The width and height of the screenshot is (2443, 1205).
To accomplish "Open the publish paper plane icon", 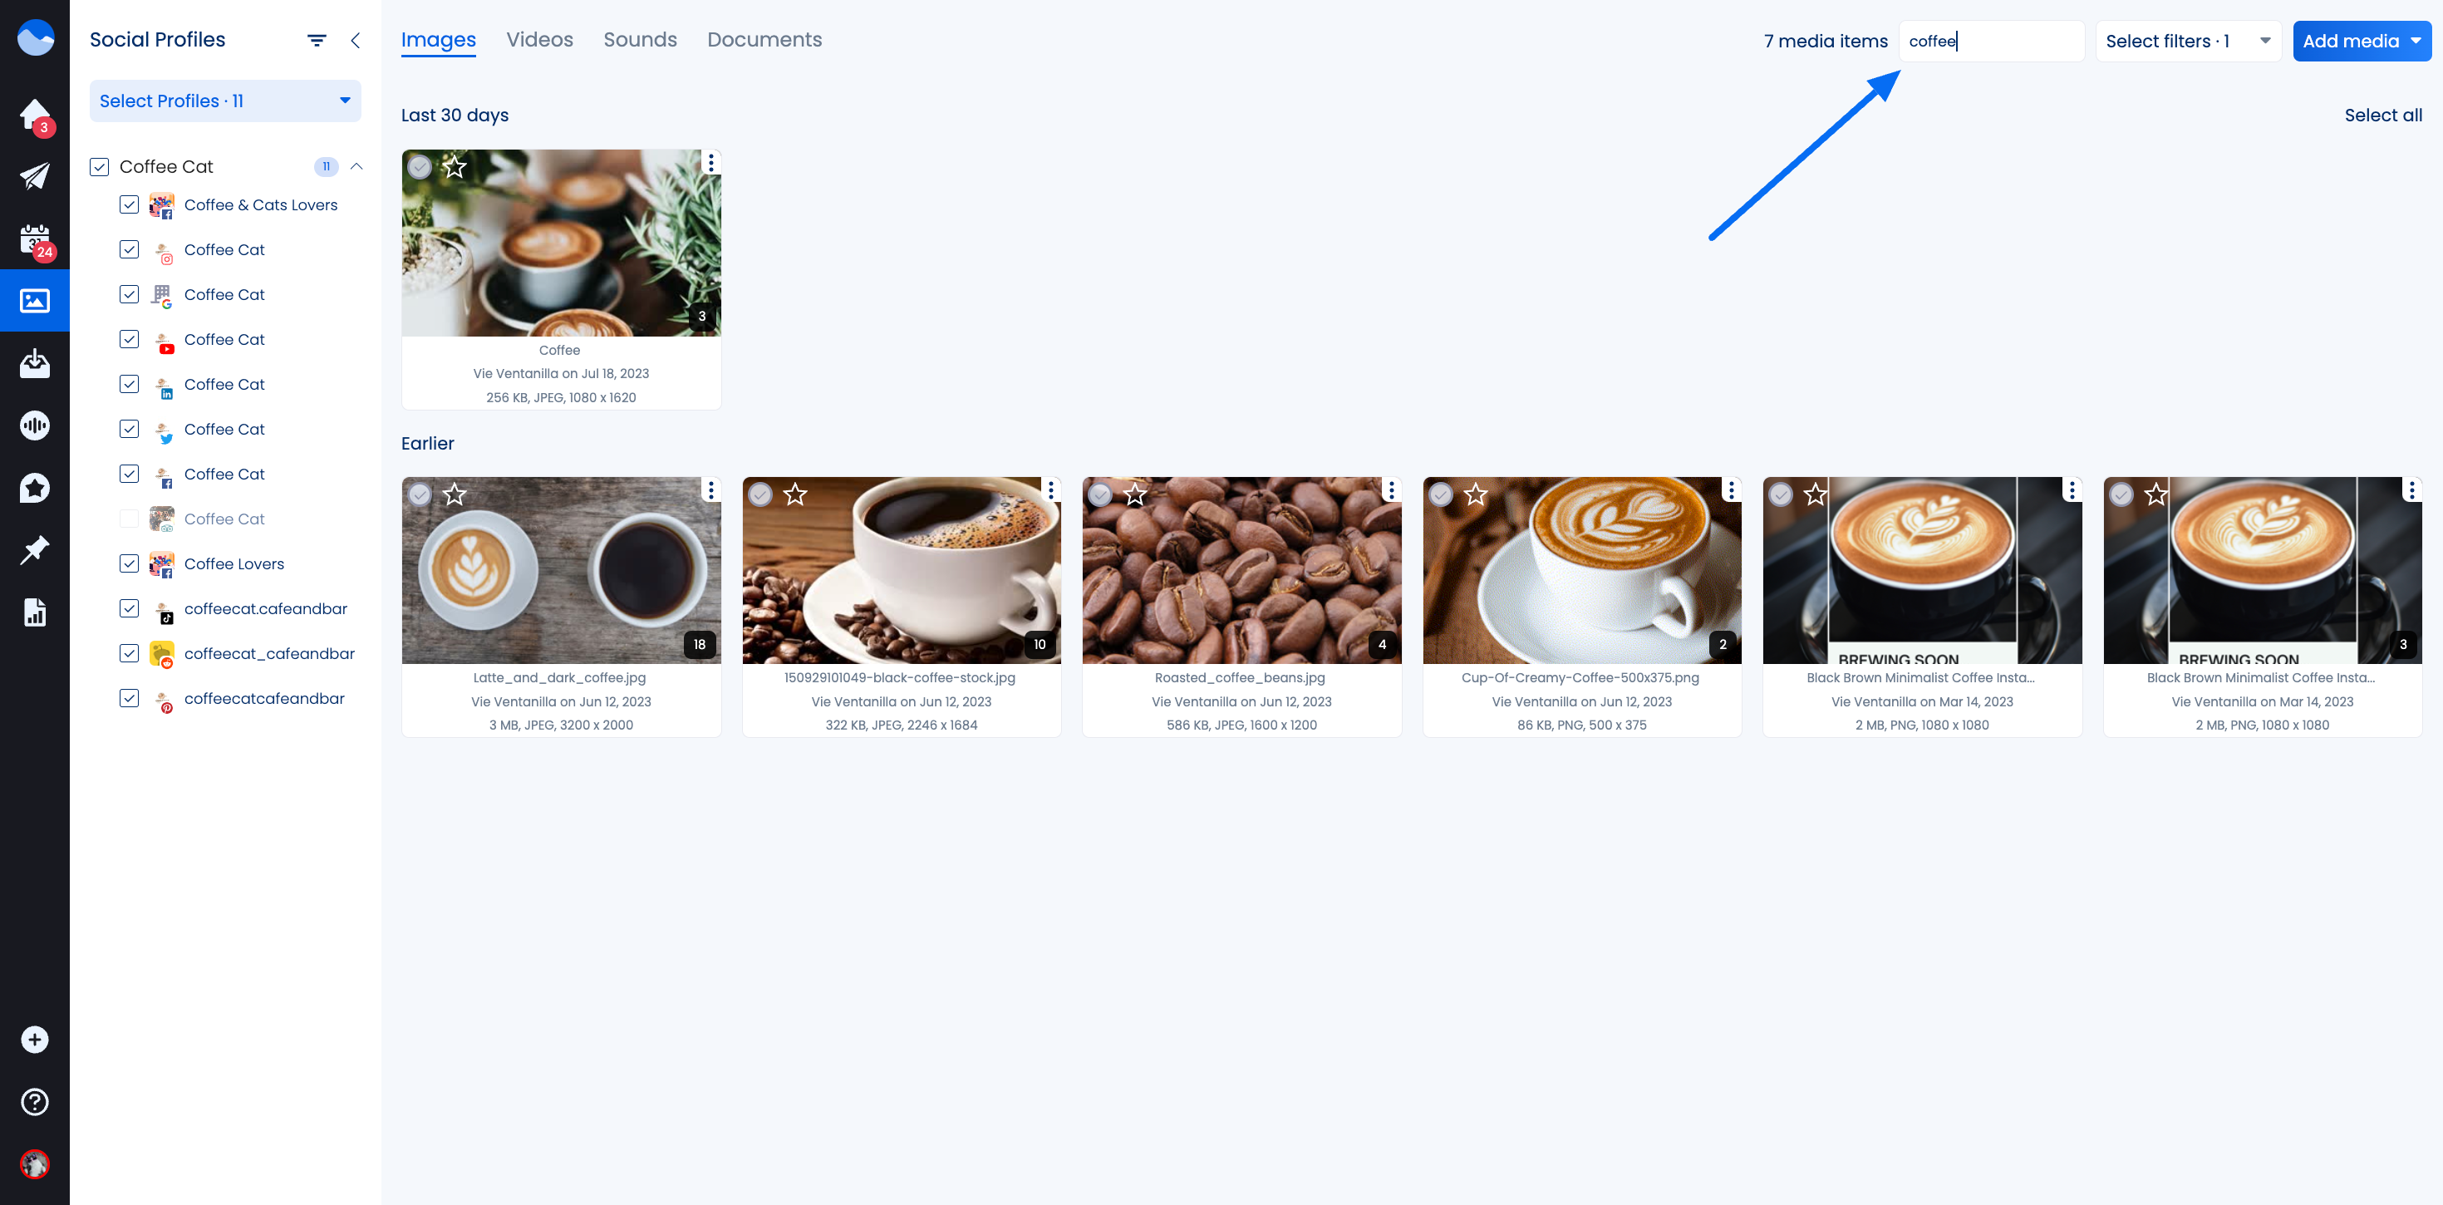I will tap(35, 176).
